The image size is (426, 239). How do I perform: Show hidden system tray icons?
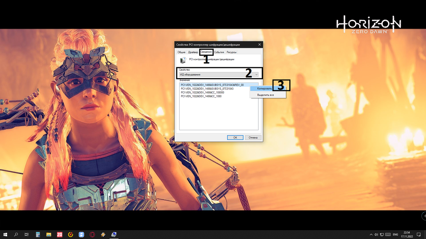371,234
